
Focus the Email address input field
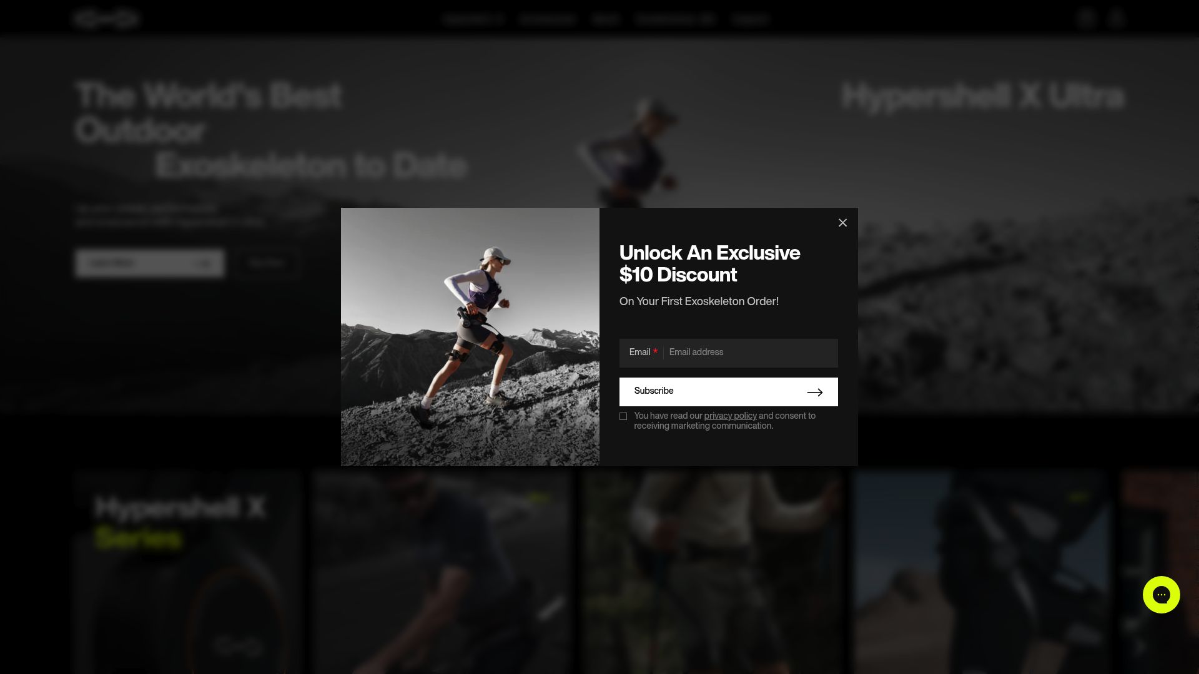tap(749, 353)
